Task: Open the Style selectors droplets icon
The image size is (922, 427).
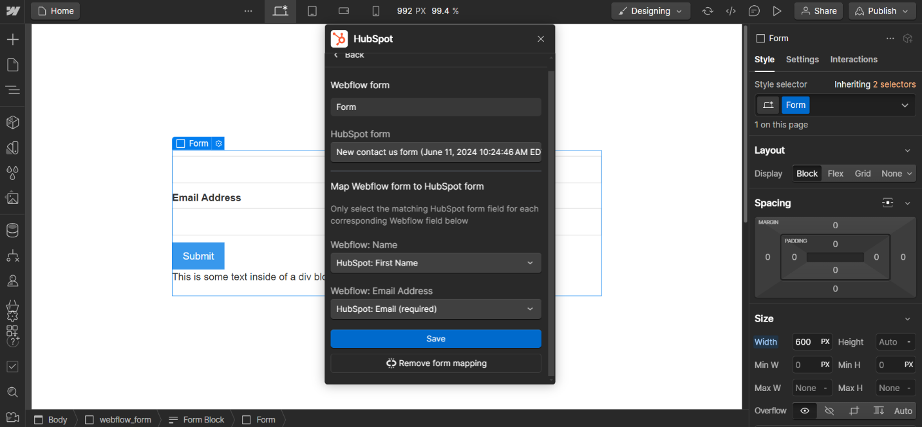Action: pos(12,173)
